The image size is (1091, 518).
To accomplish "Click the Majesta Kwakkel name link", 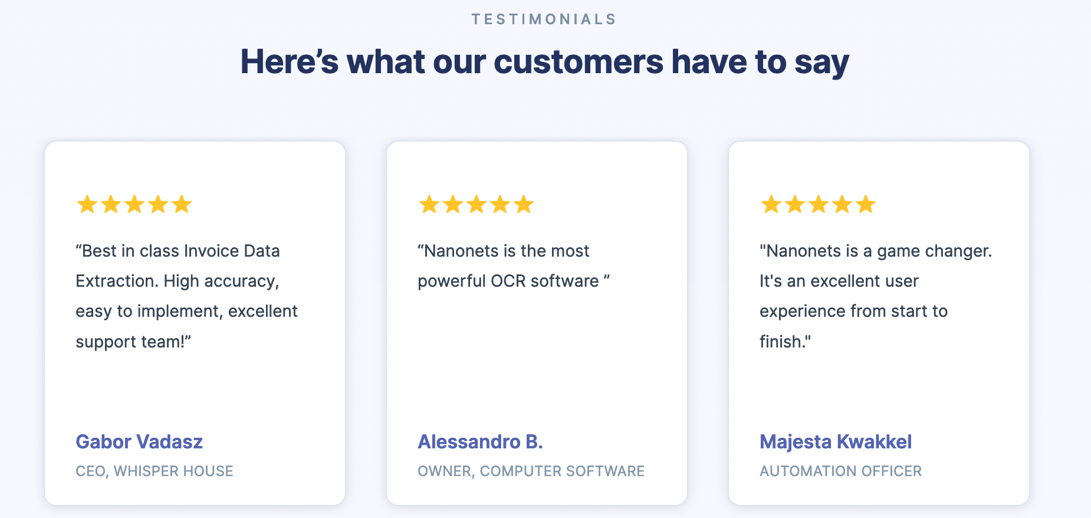I will 836,442.
